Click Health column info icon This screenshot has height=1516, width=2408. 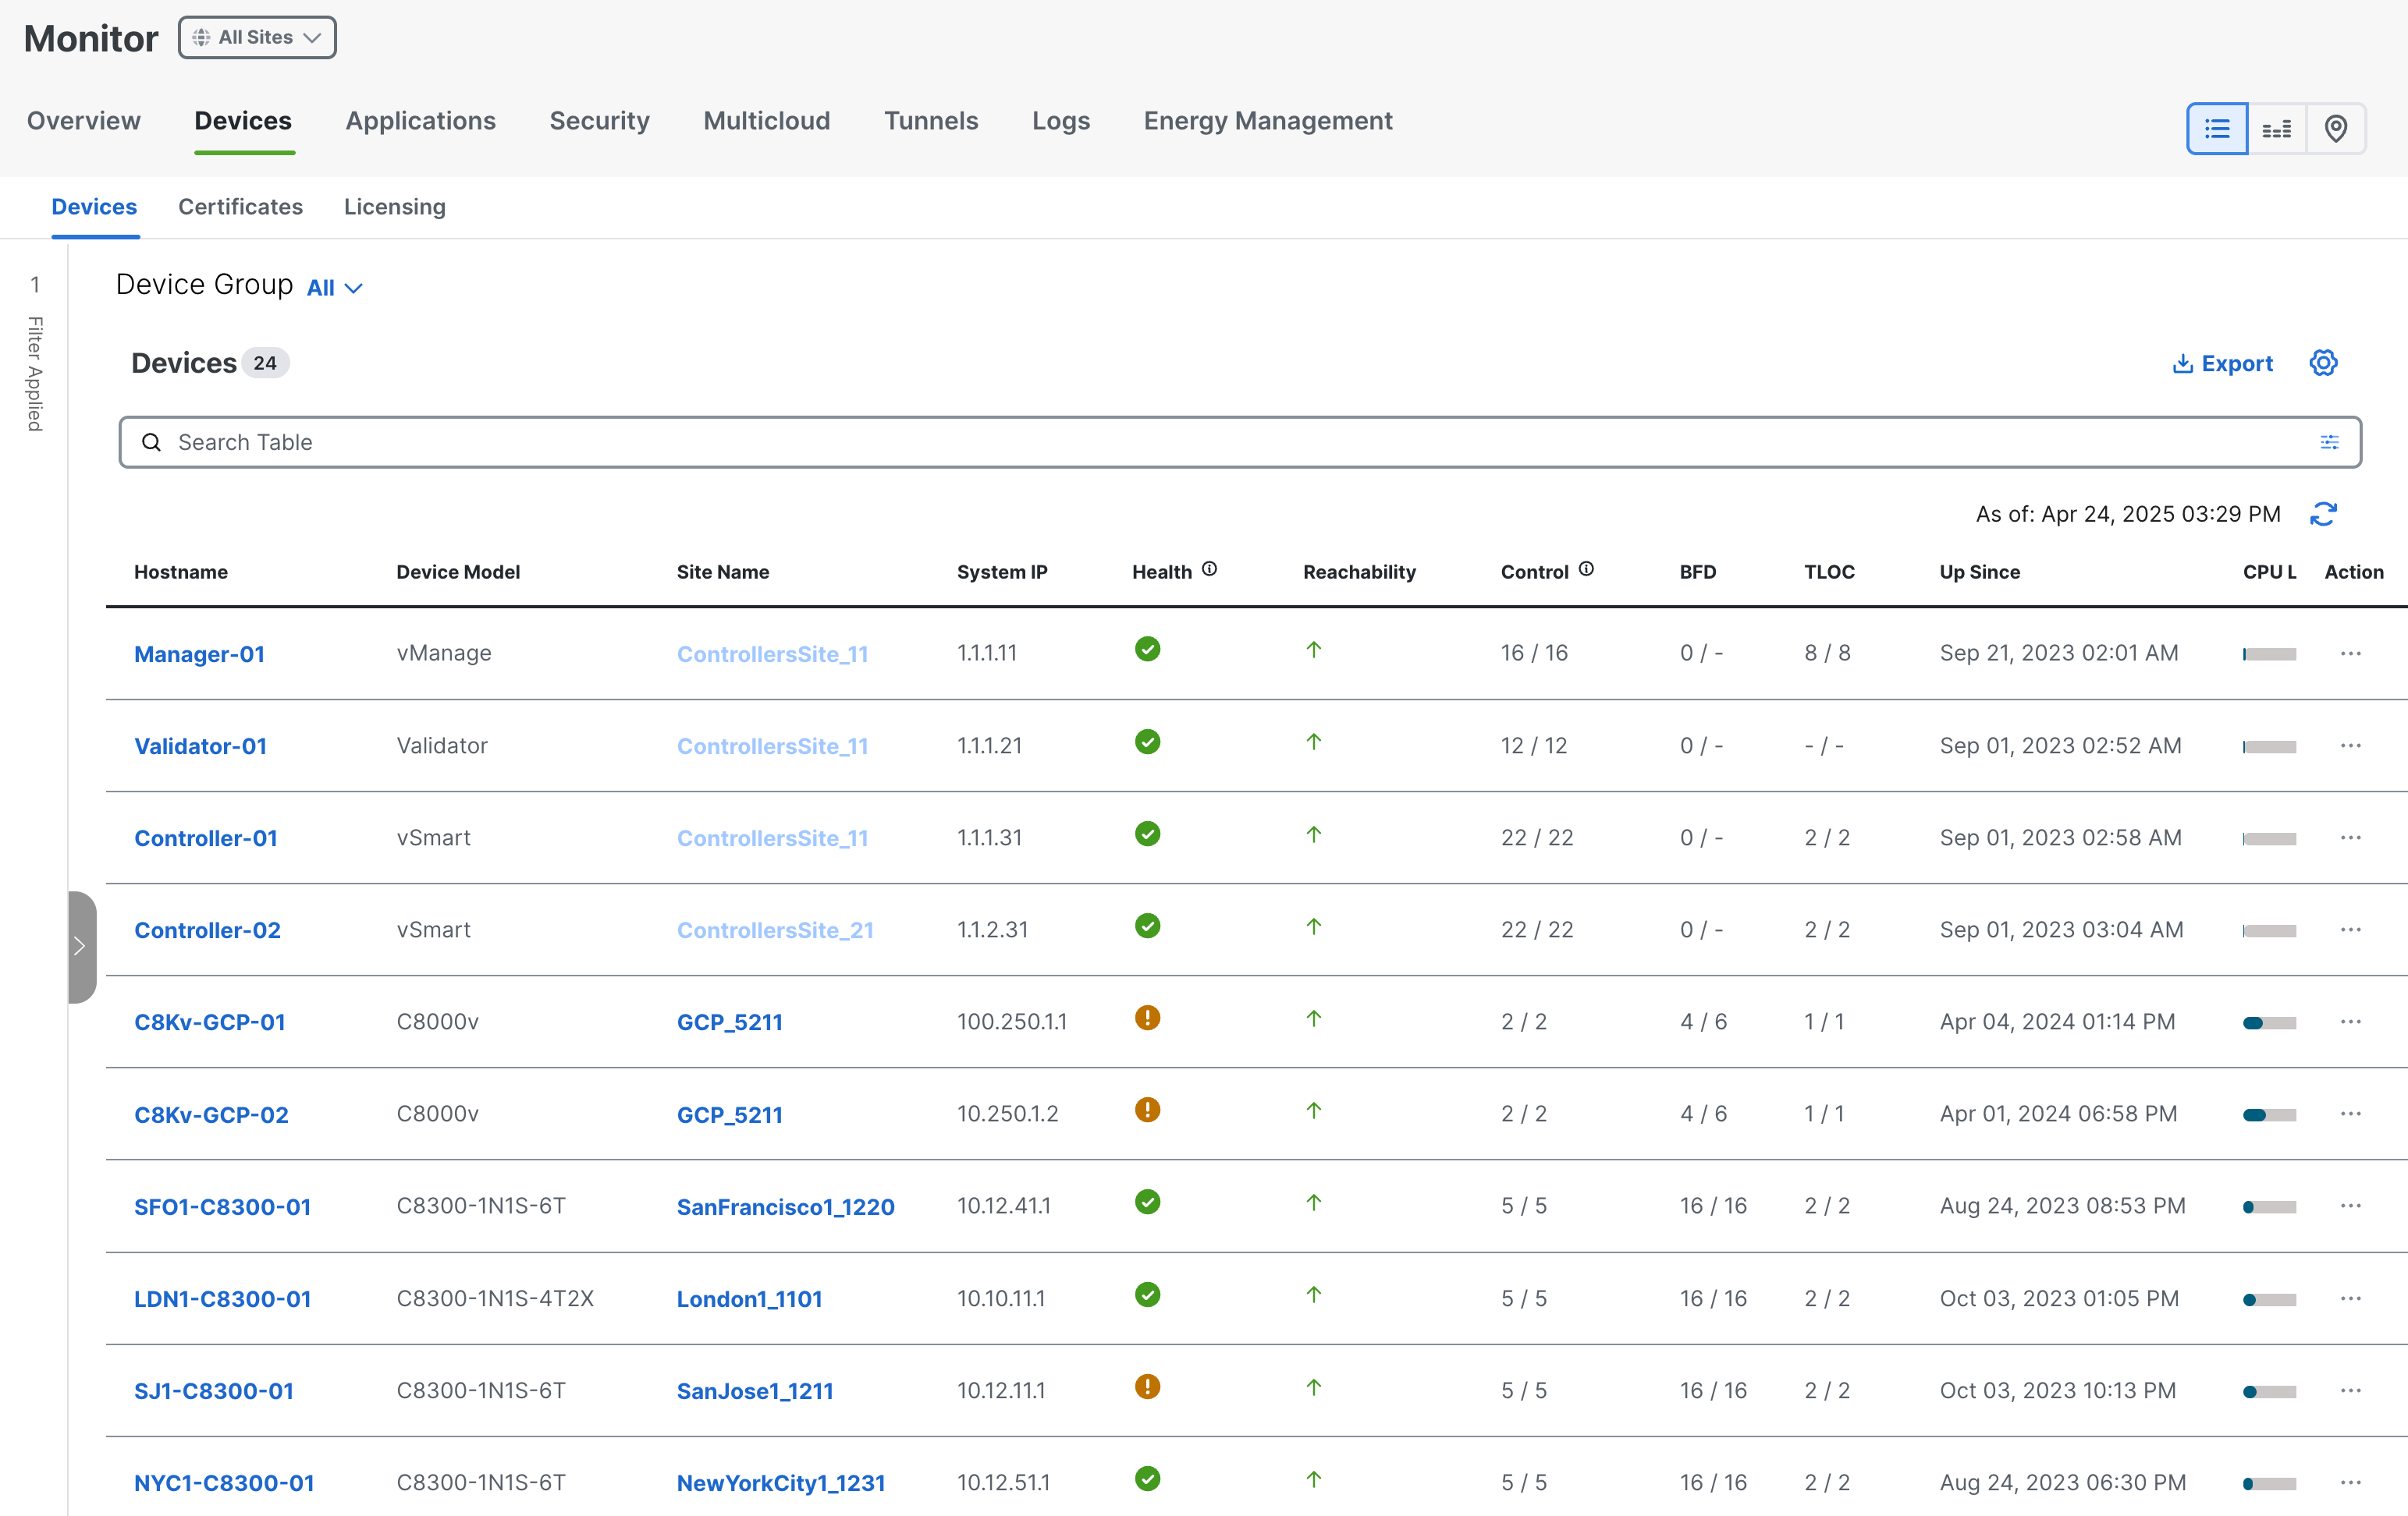click(1209, 569)
